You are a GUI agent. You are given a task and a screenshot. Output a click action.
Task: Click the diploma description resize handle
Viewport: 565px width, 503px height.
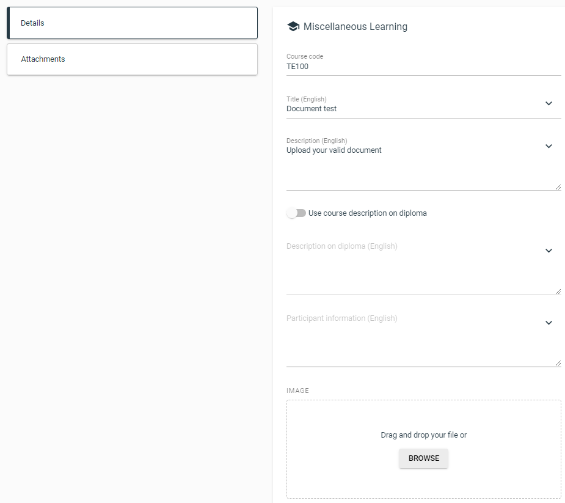pyautogui.click(x=558, y=292)
